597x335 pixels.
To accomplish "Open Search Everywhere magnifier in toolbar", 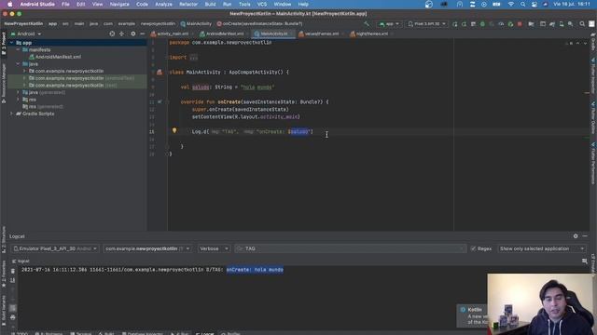I will click(x=582, y=23).
